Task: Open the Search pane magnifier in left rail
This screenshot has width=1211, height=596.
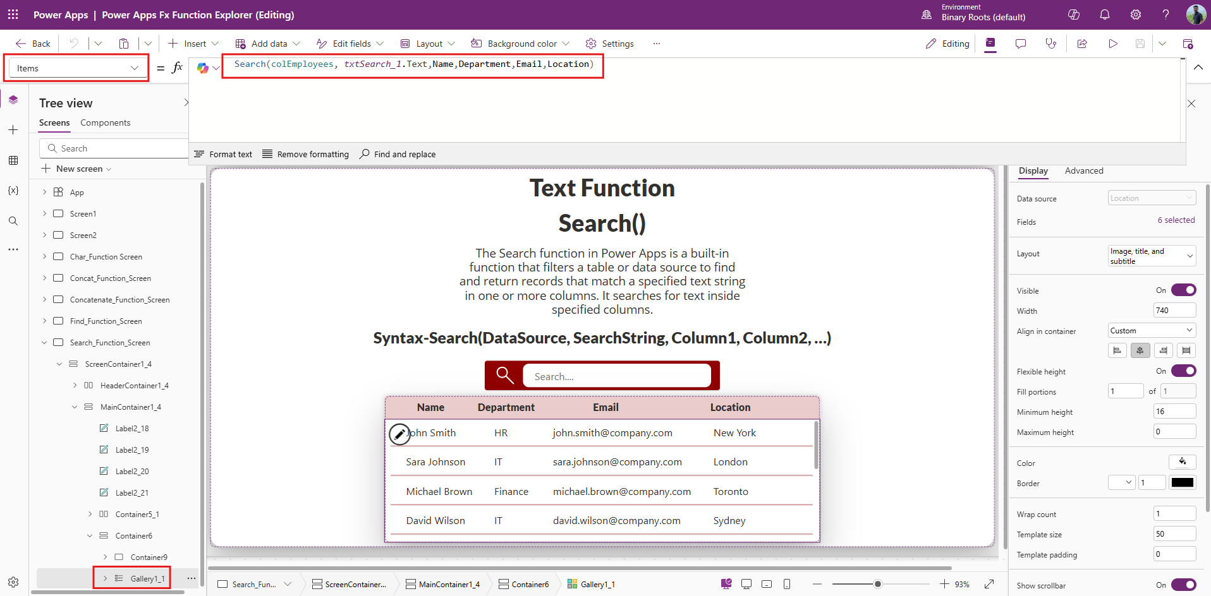Action: [x=13, y=221]
